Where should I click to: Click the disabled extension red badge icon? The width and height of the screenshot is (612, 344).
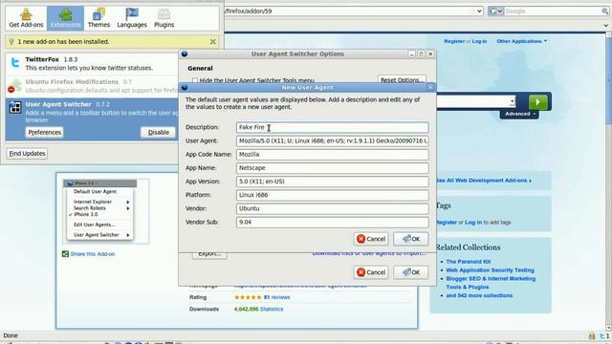click(x=11, y=90)
